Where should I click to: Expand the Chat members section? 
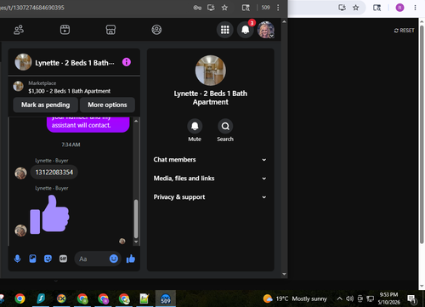(x=210, y=160)
